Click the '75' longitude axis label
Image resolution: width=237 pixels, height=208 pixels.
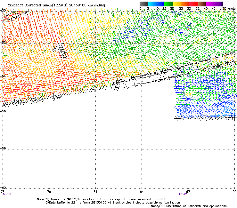(3, 192)
